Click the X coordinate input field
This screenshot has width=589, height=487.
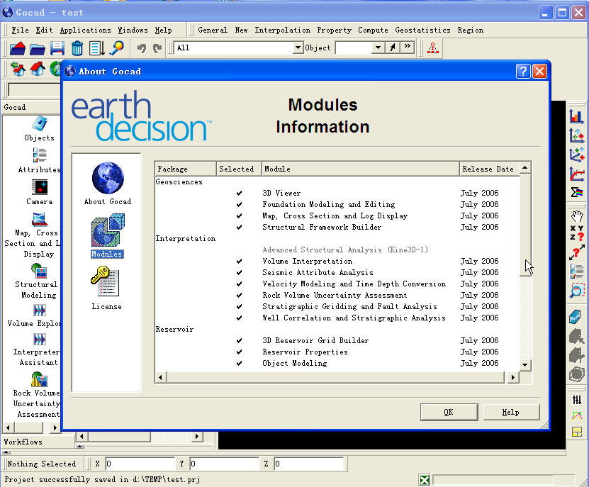click(x=140, y=464)
